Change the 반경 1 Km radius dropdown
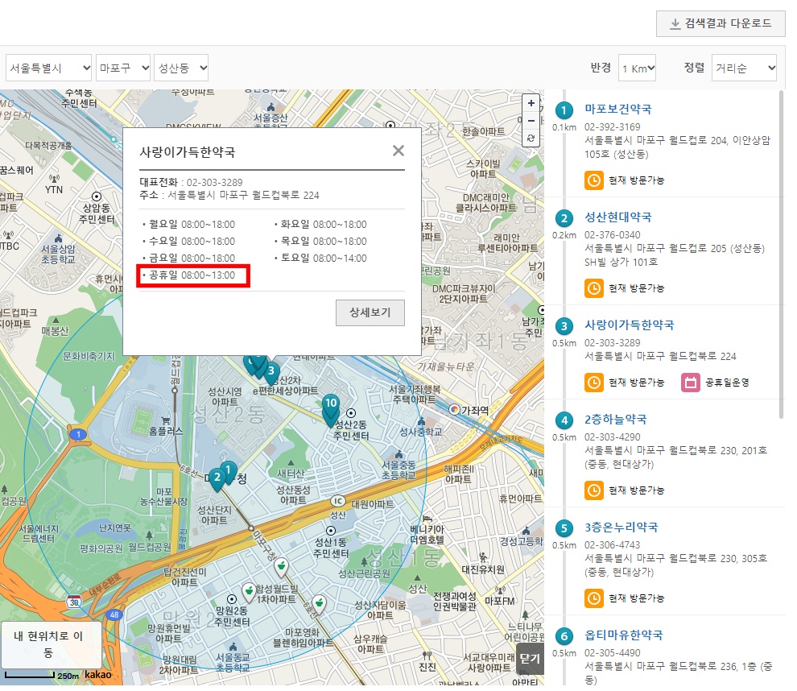 point(638,68)
